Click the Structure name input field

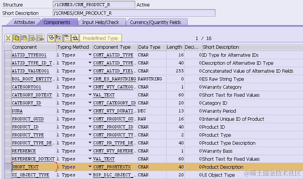pos(94,5)
